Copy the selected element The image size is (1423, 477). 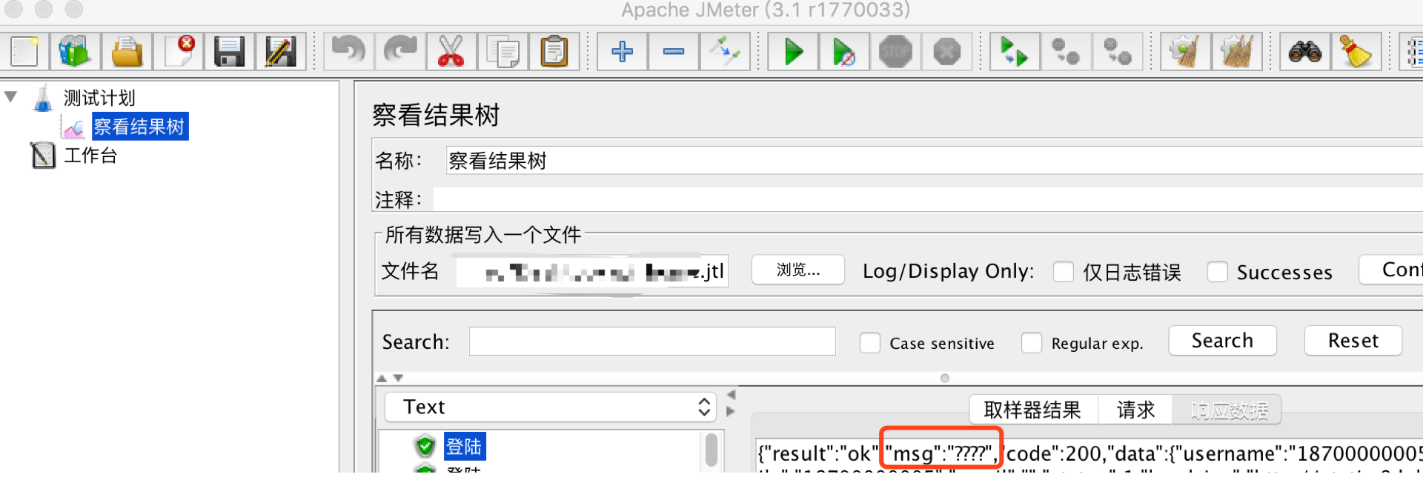pyautogui.click(x=502, y=52)
